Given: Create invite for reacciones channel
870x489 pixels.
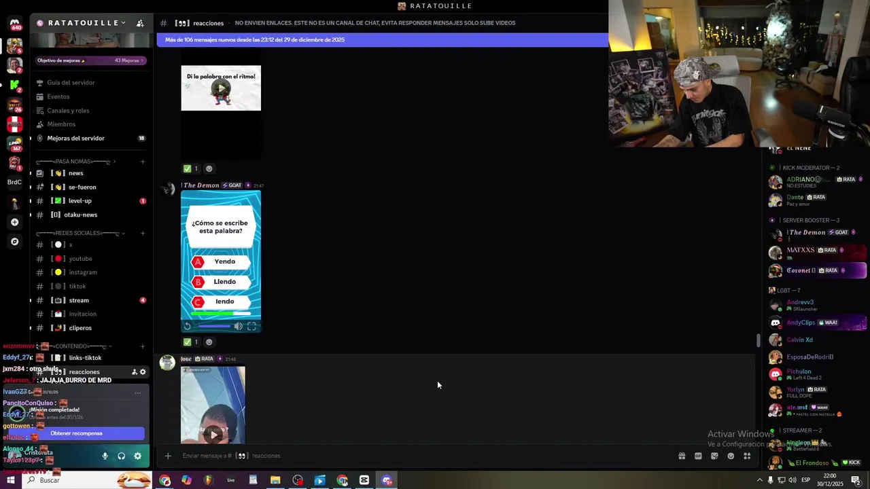Looking at the screenshot, I should coord(134,372).
